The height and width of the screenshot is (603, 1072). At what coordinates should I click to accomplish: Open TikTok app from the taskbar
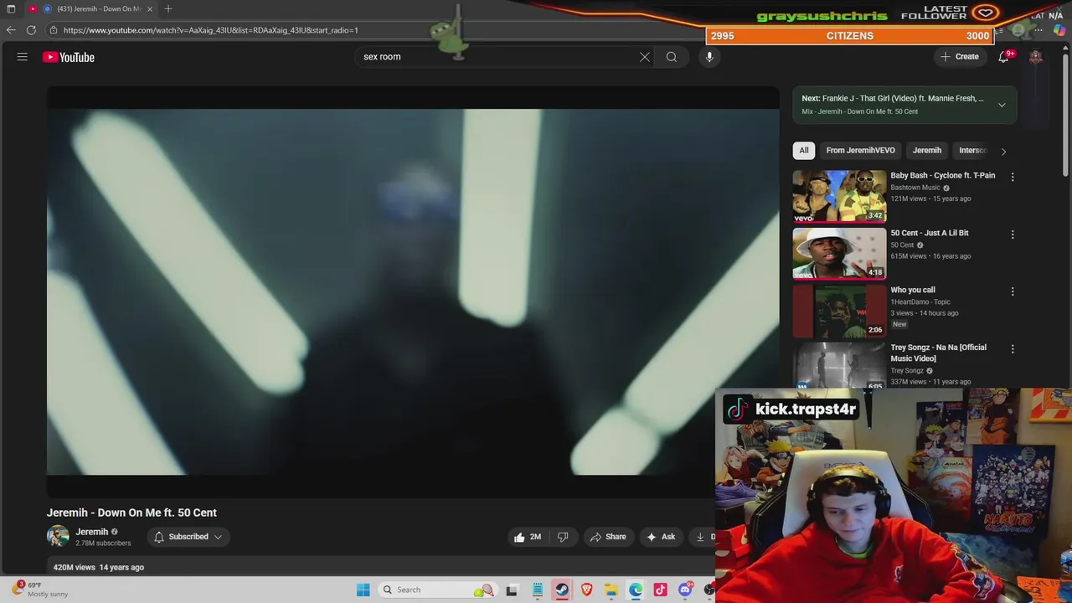tap(660, 590)
